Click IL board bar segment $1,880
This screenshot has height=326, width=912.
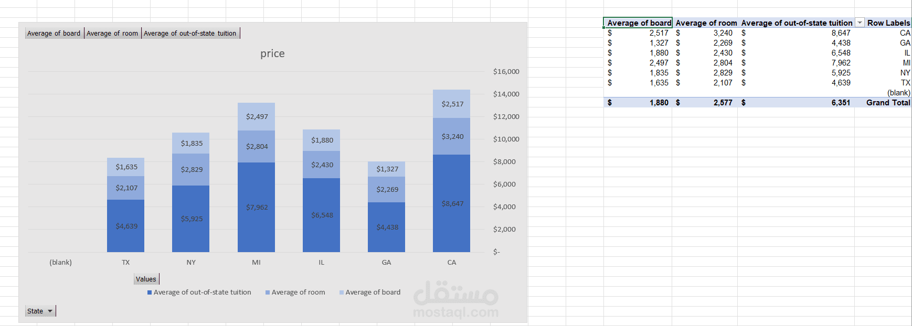click(321, 140)
